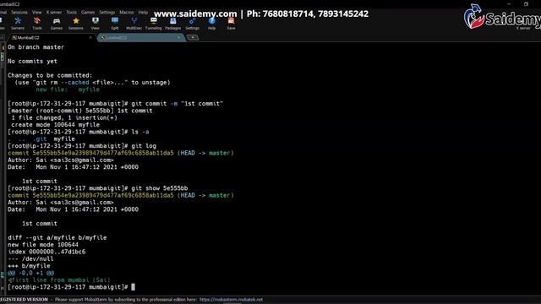This screenshot has height=304, width=541.
Task: Open the Servers toolbar icon
Action: (x=18, y=24)
